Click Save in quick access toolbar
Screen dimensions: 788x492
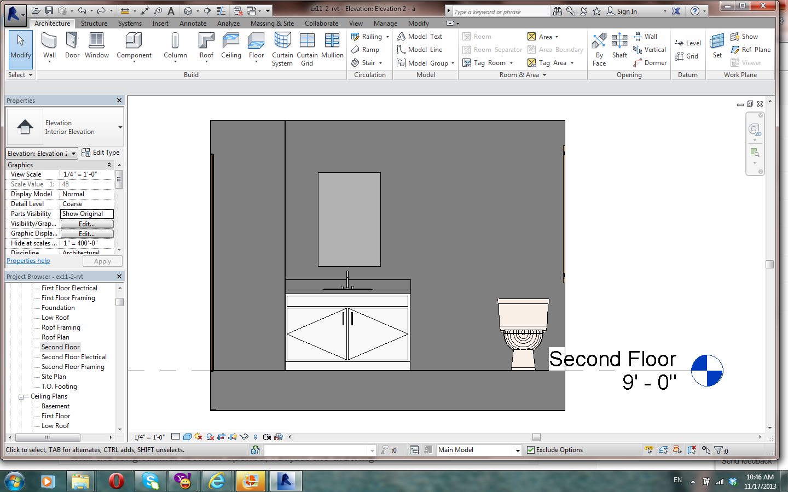point(49,10)
